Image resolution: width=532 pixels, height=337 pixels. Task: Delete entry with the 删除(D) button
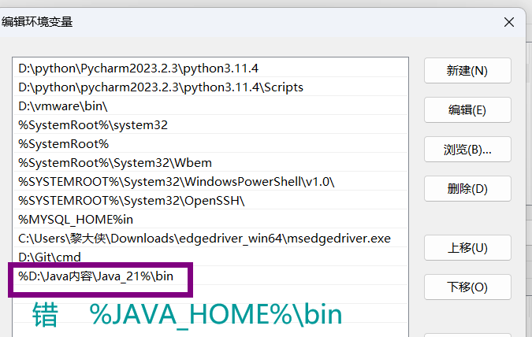(x=467, y=188)
